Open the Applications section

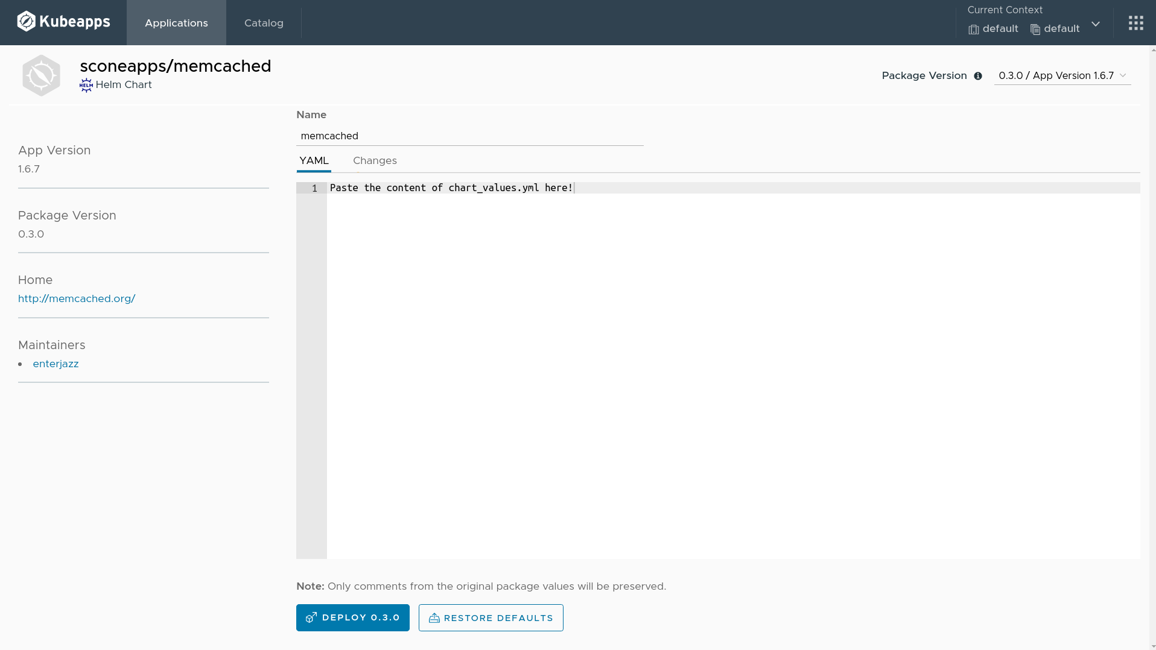coord(176,23)
